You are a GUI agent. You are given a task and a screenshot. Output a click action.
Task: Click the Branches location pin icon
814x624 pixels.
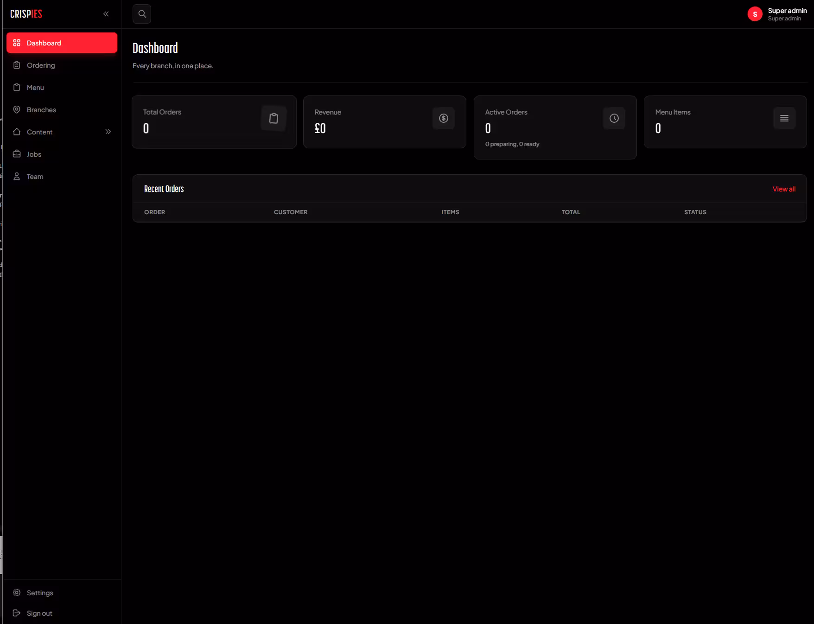17,109
